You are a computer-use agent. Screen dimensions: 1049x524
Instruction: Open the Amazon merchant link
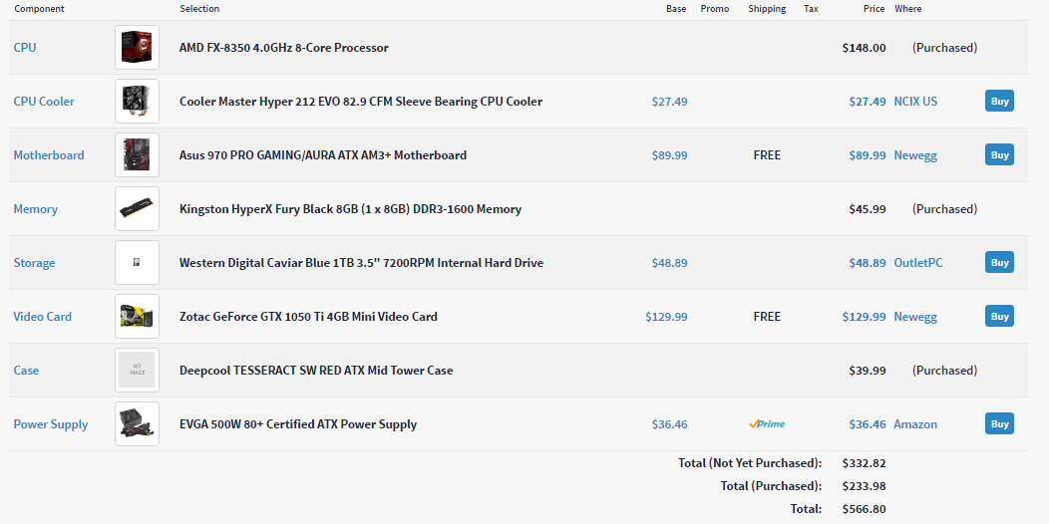click(x=915, y=424)
